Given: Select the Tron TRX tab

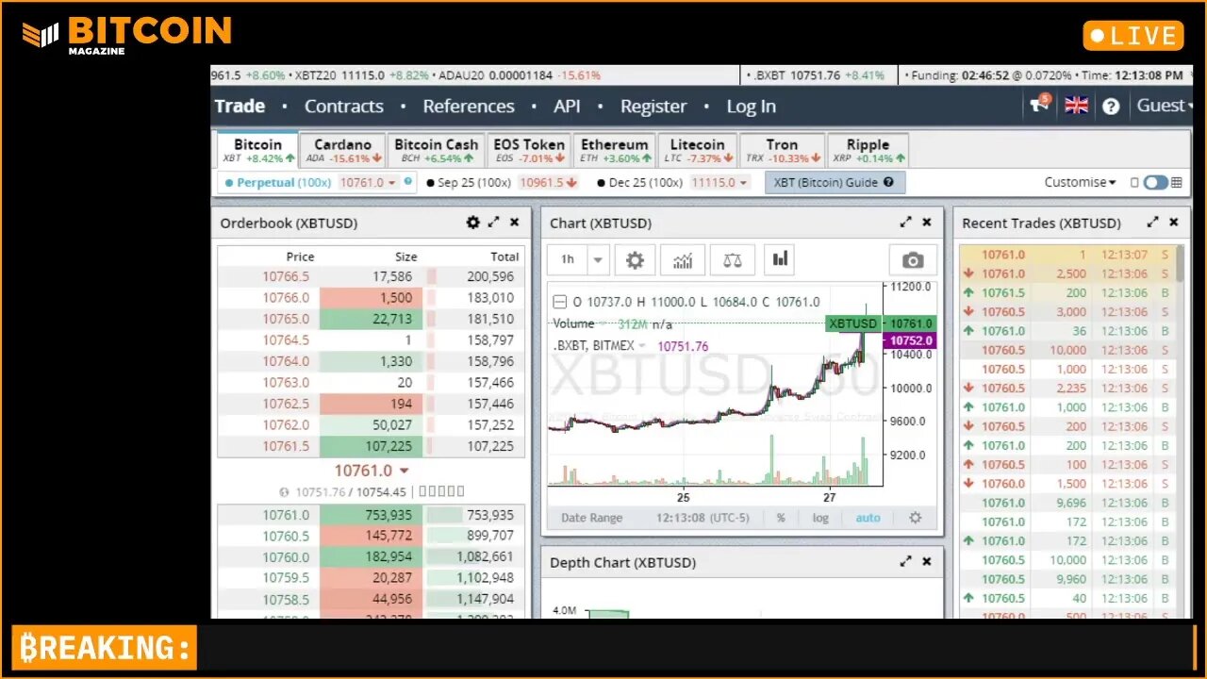Looking at the screenshot, I should tap(782, 150).
